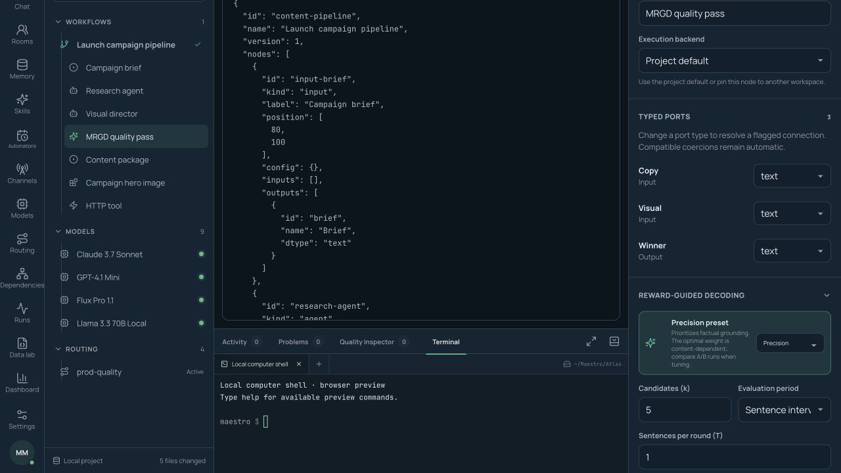Open Settings from the sidebar
The image size is (841, 473).
tap(22, 419)
